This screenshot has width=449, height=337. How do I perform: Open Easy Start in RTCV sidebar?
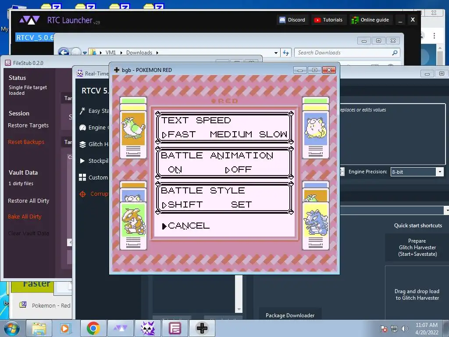click(x=94, y=111)
